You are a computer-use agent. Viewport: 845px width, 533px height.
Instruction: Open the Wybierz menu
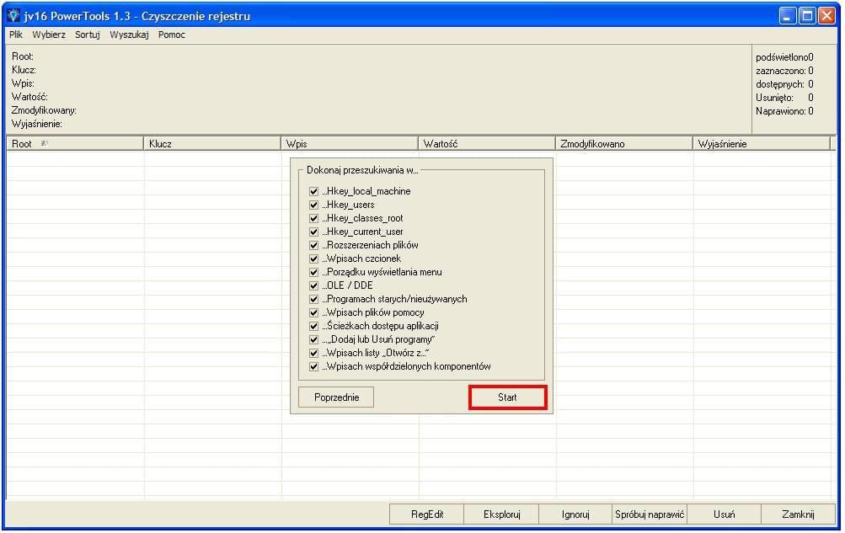pyautogui.click(x=49, y=35)
